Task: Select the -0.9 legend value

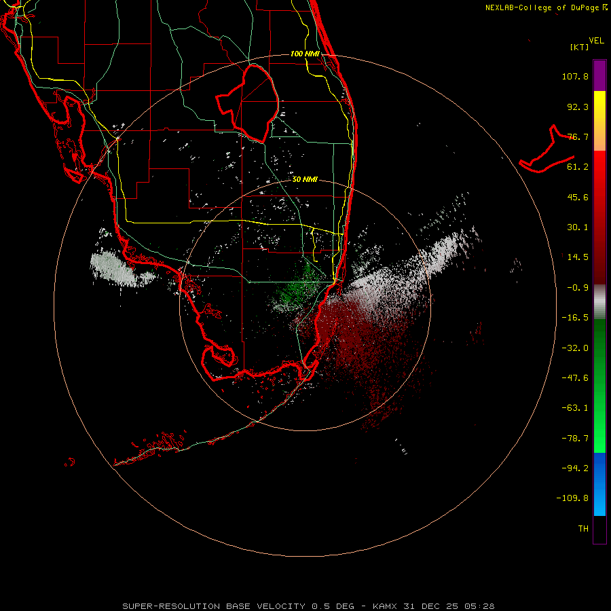Action: pyautogui.click(x=578, y=288)
